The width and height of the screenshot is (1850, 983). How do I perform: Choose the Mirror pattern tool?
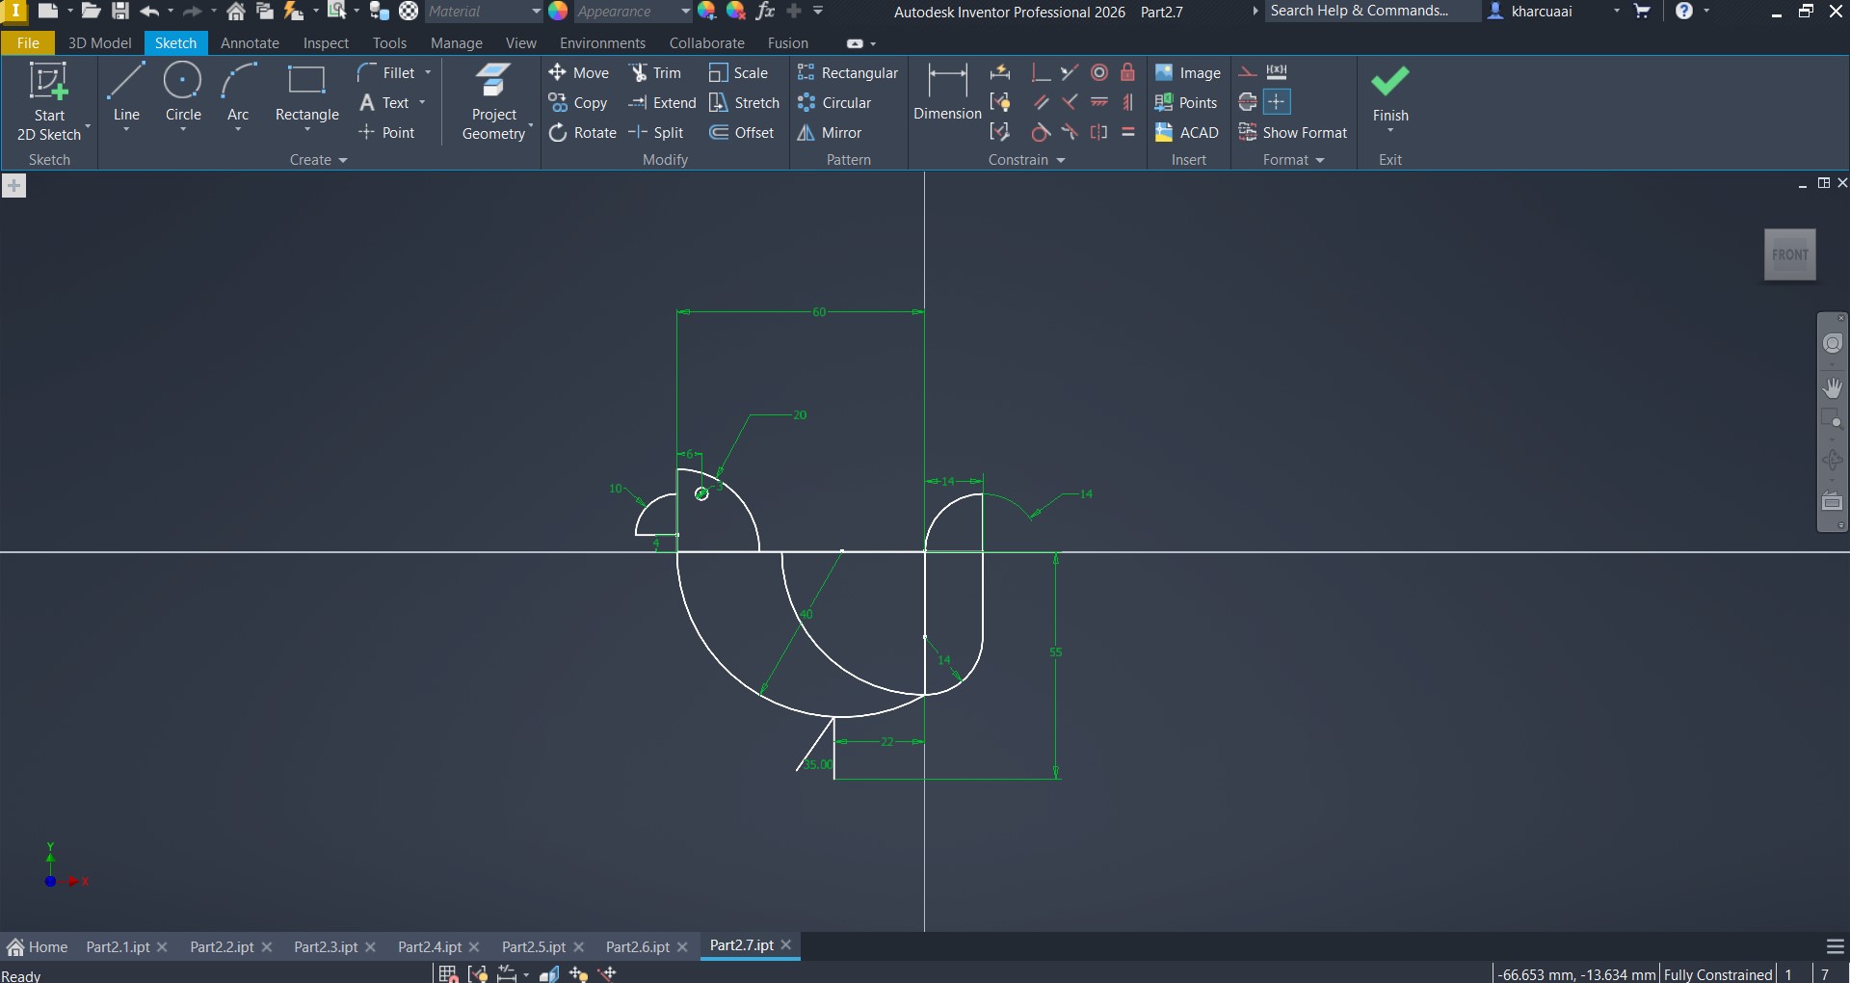tap(830, 133)
